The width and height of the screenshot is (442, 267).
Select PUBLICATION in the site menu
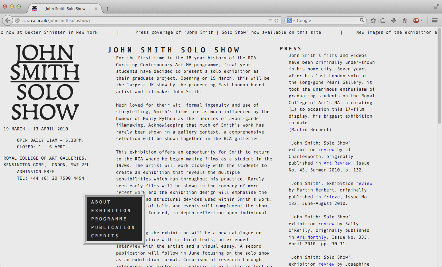pos(113,228)
